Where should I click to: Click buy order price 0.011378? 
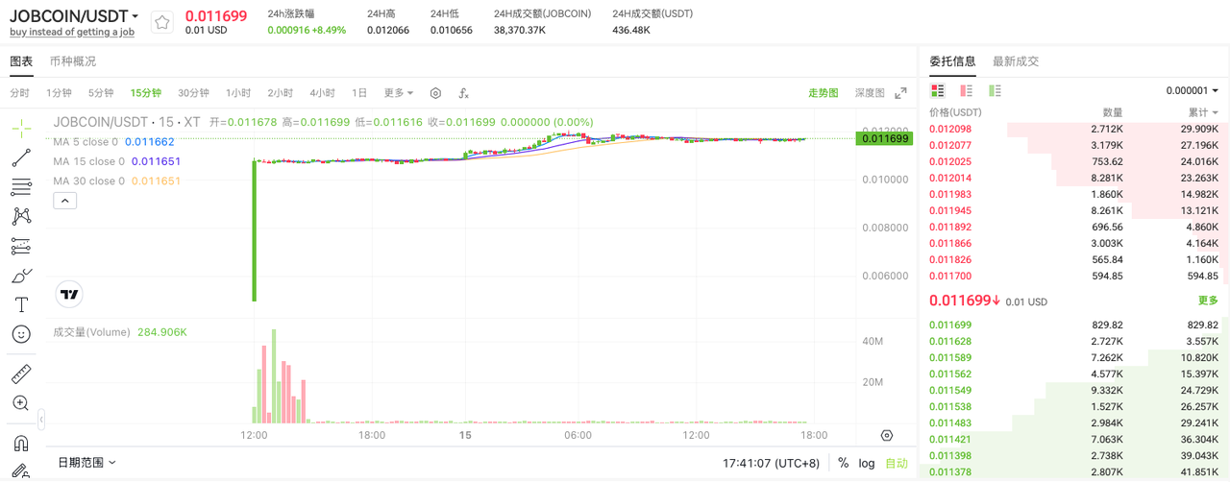click(950, 471)
